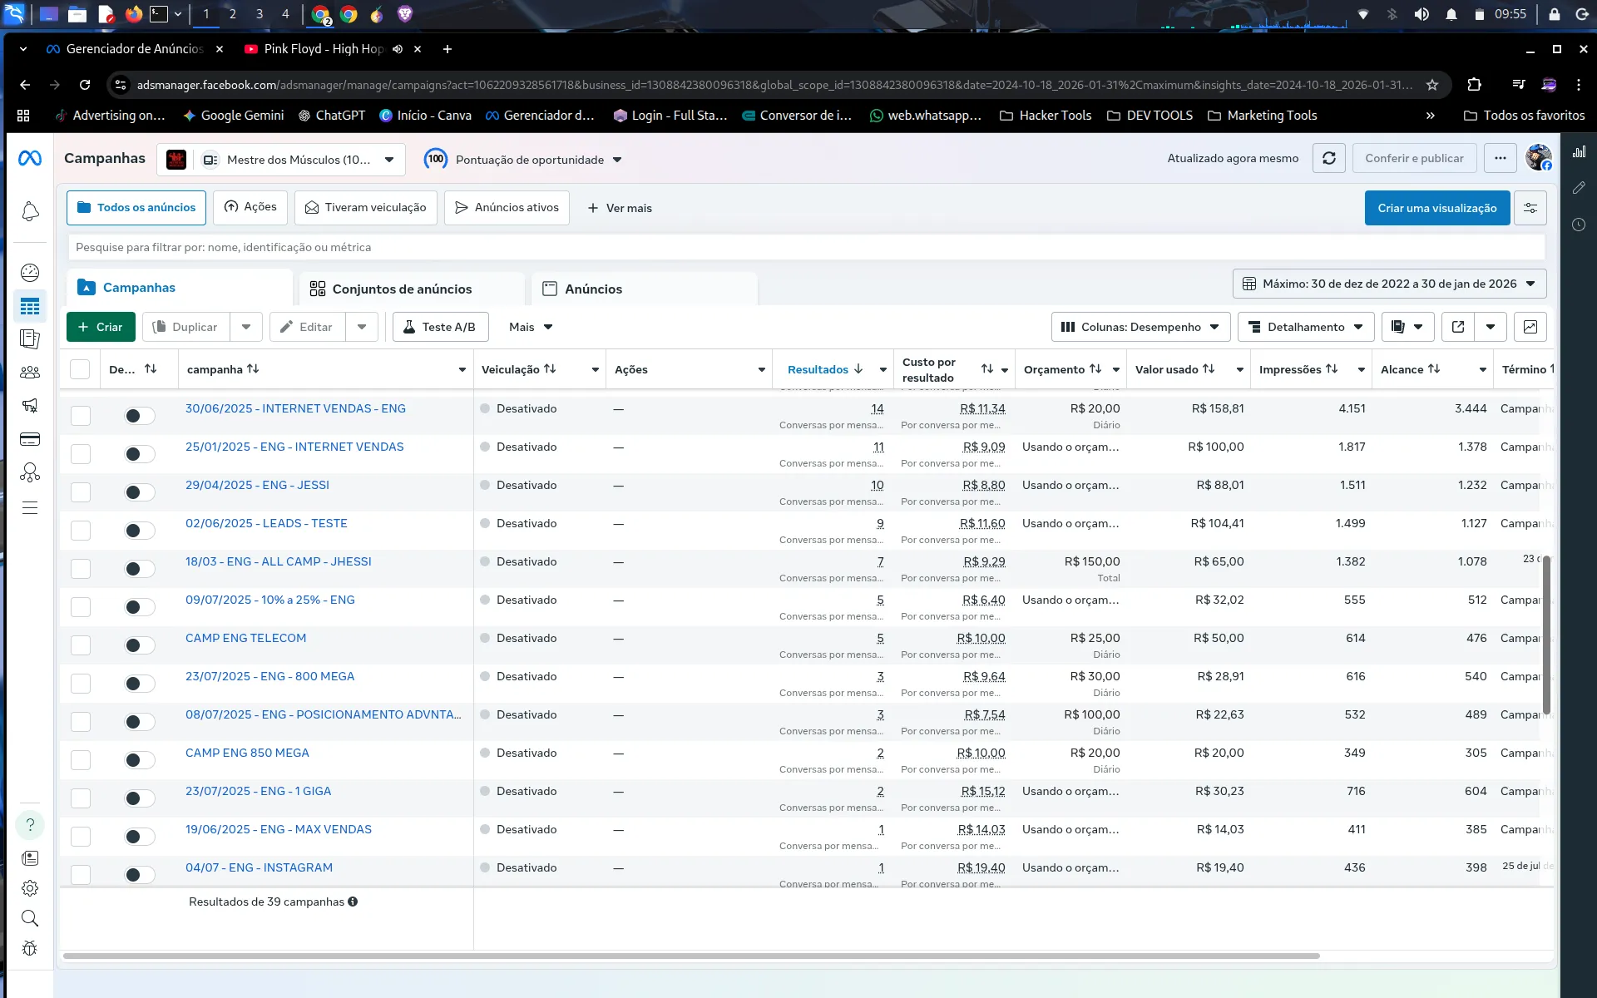Click the Teste A/B button
The image size is (1597, 998).
point(440,327)
